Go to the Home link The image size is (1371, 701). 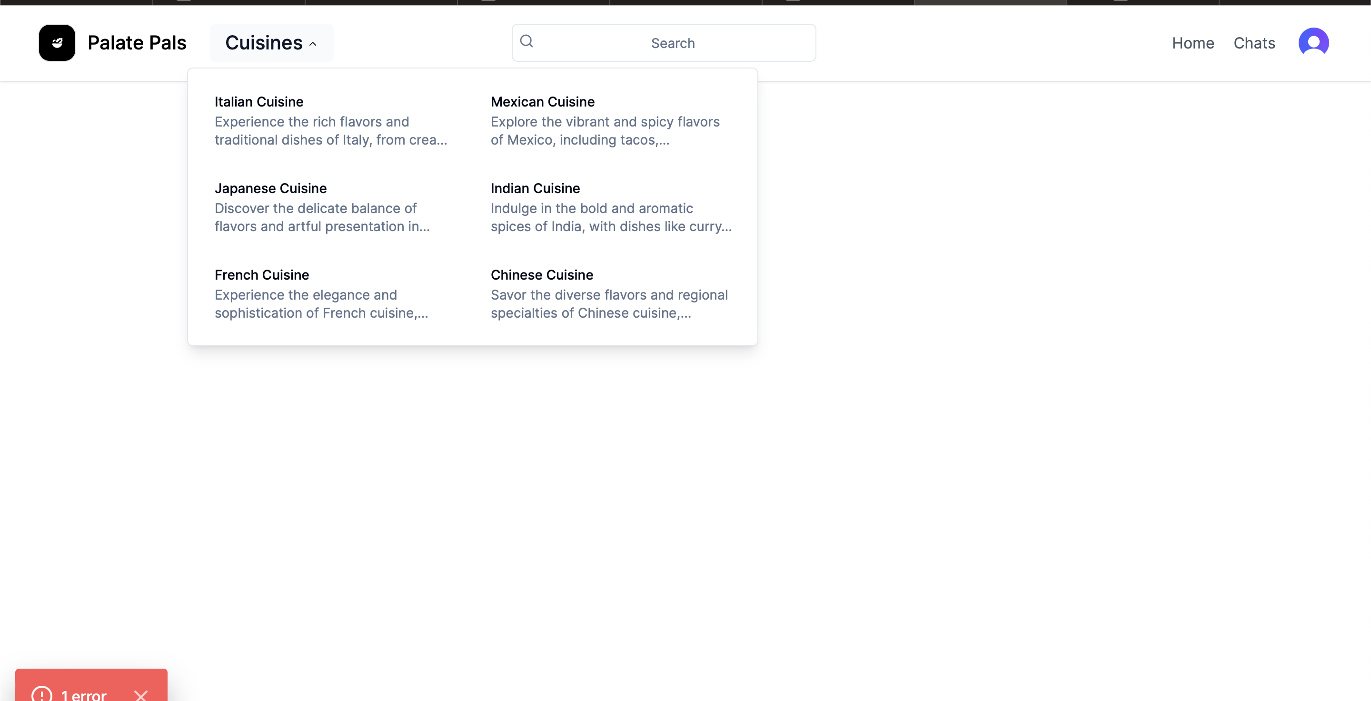pos(1192,43)
